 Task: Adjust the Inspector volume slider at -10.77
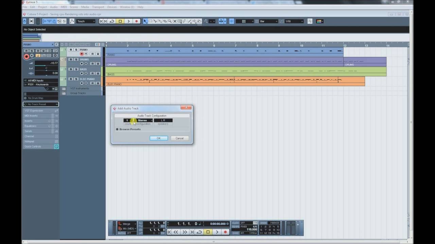pos(46,63)
